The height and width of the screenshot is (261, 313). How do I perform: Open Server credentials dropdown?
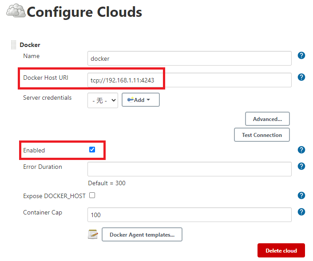[x=103, y=101]
